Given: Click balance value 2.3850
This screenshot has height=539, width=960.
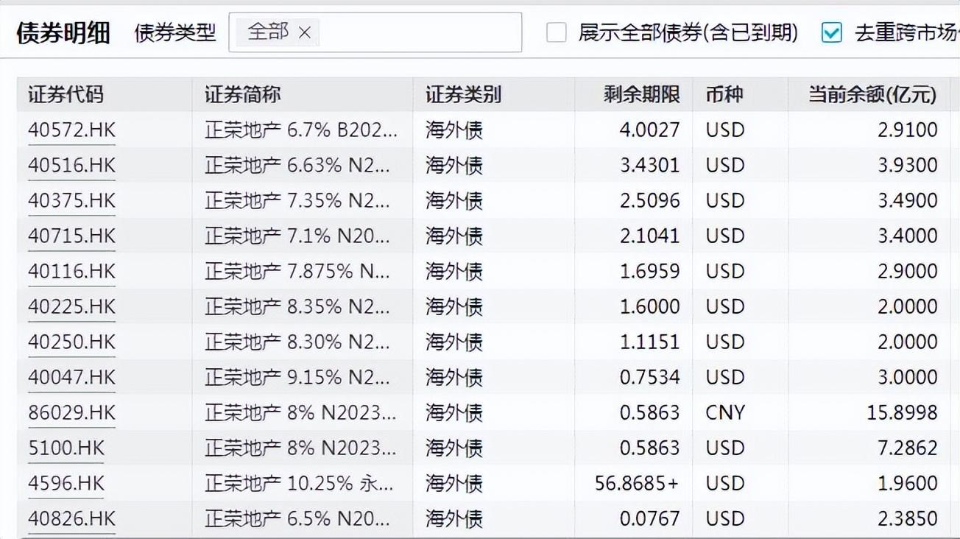Looking at the screenshot, I should point(908,519).
